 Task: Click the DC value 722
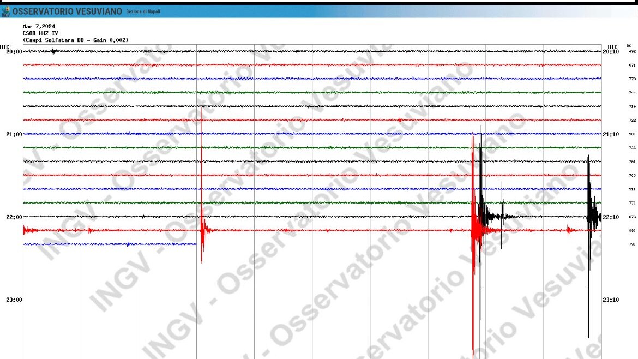[x=633, y=121]
